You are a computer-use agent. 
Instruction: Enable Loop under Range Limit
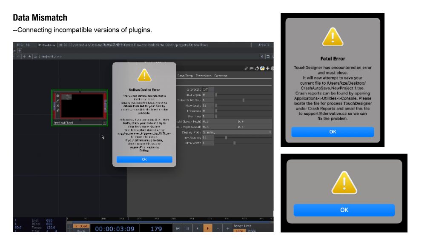click(239, 231)
